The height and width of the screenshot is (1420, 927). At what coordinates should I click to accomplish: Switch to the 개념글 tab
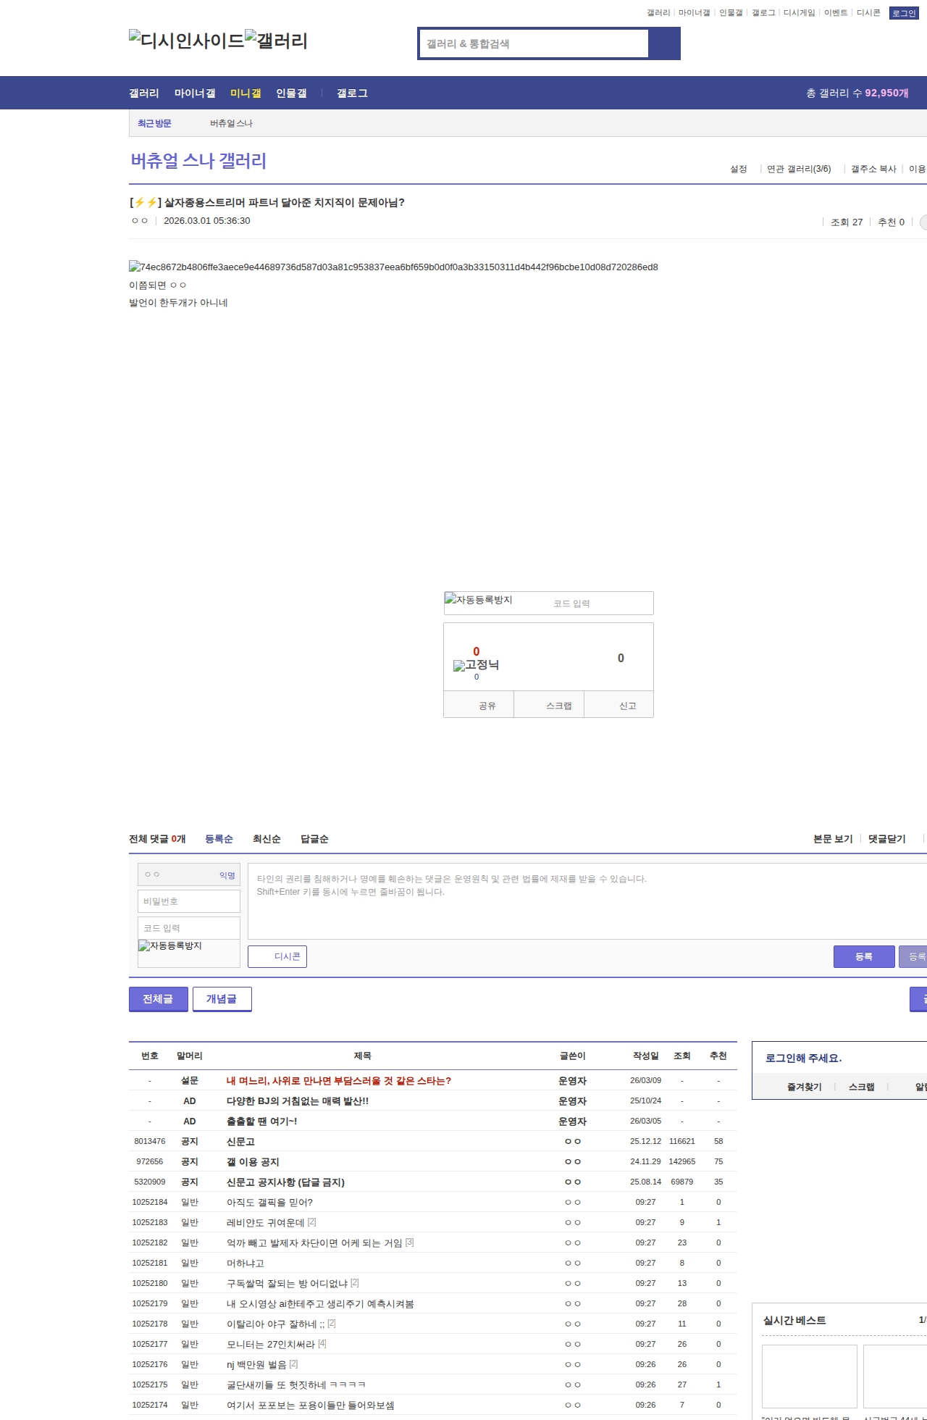pyautogui.click(x=222, y=998)
